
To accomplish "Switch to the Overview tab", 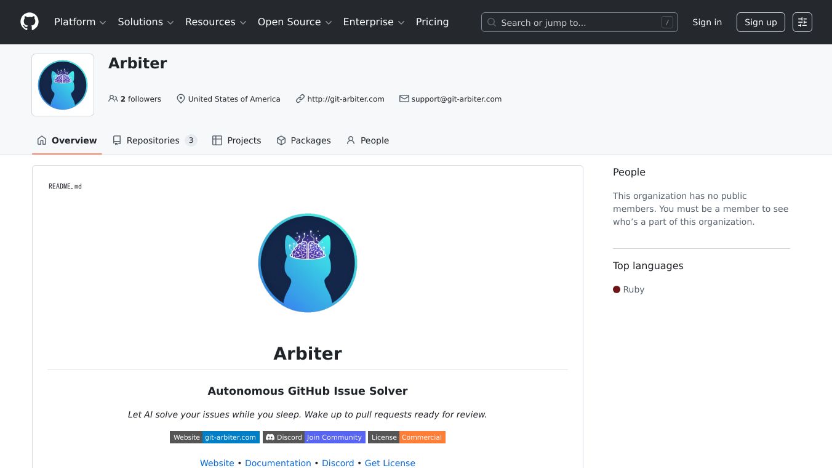I will 66,140.
